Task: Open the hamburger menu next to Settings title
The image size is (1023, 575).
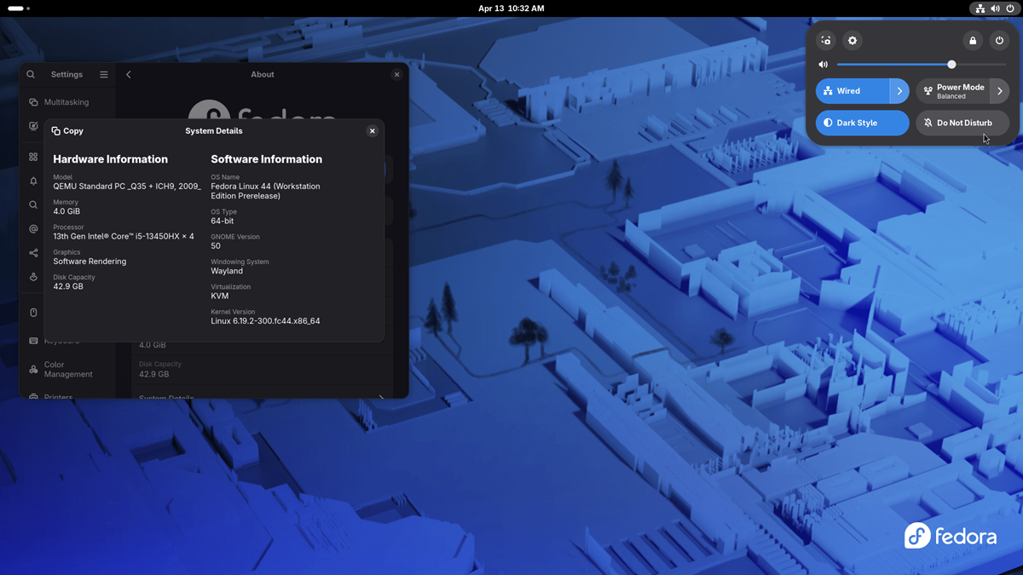Action: (x=104, y=75)
